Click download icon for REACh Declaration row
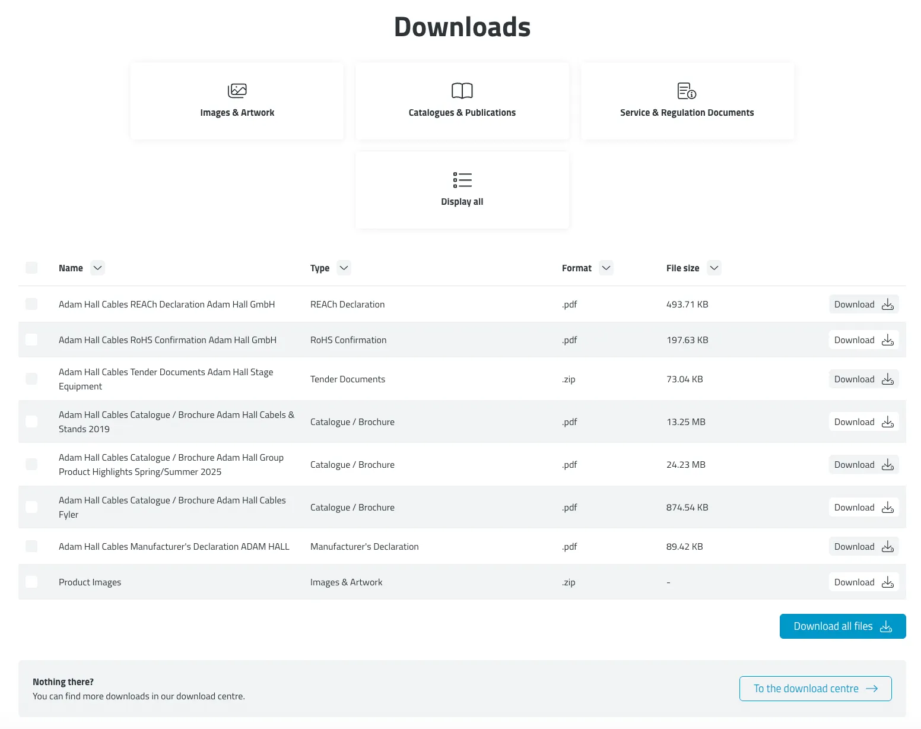The image size is (921, 729). pos(887,305)
